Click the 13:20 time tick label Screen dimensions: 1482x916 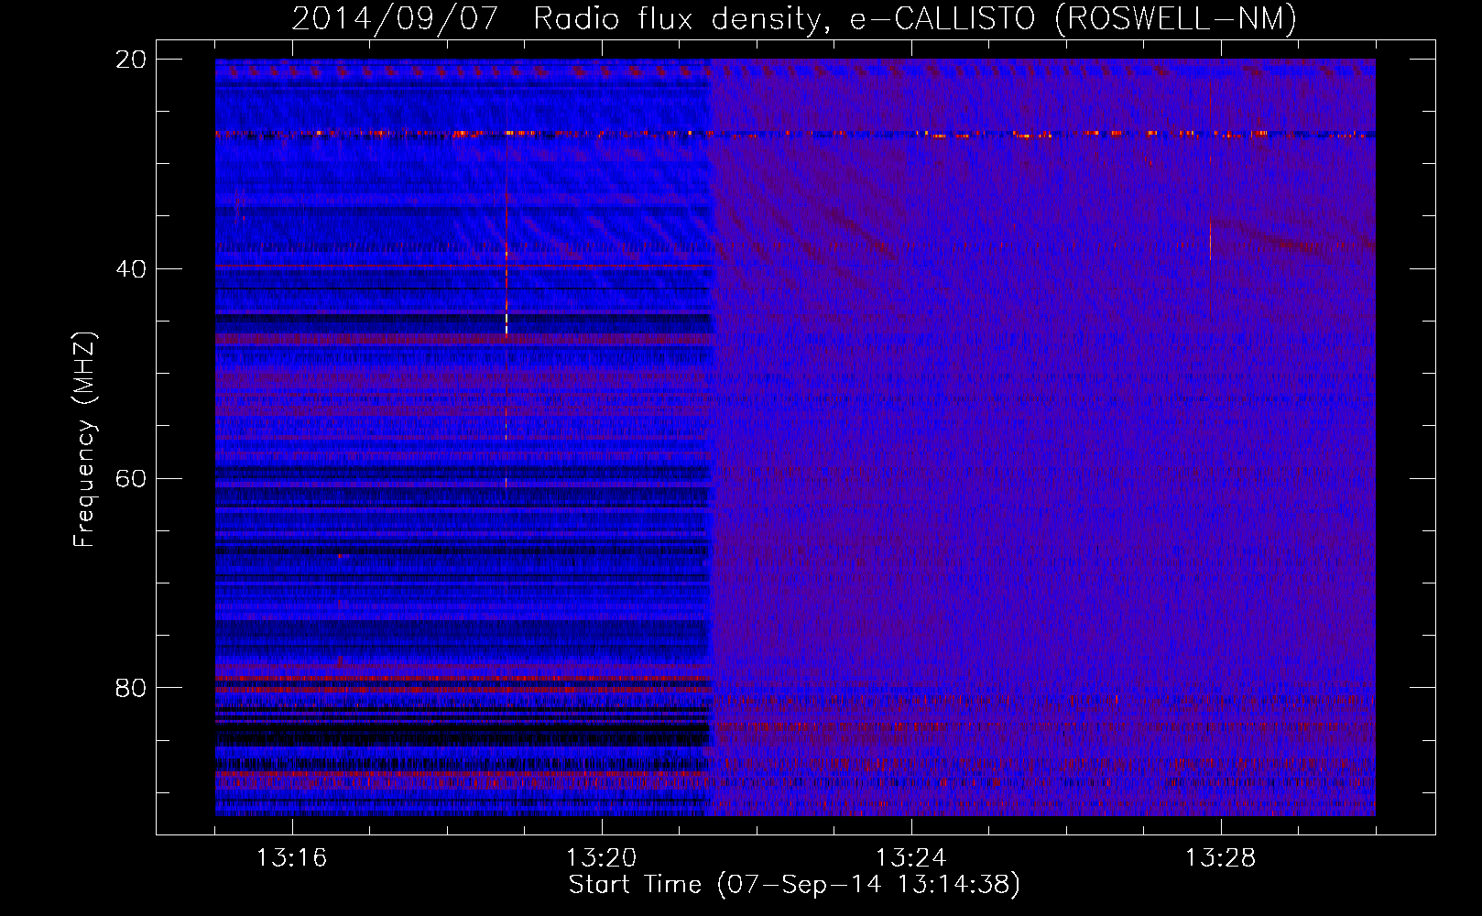tap(602, 857)
